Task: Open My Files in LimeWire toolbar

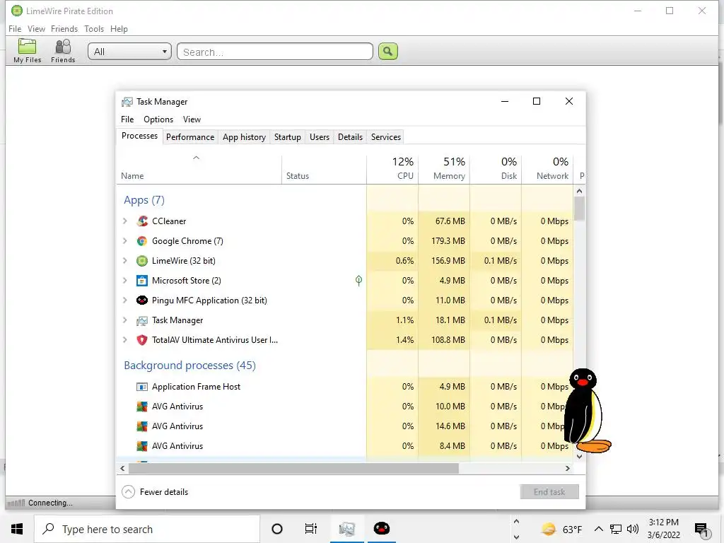Action: pos(28,51)
